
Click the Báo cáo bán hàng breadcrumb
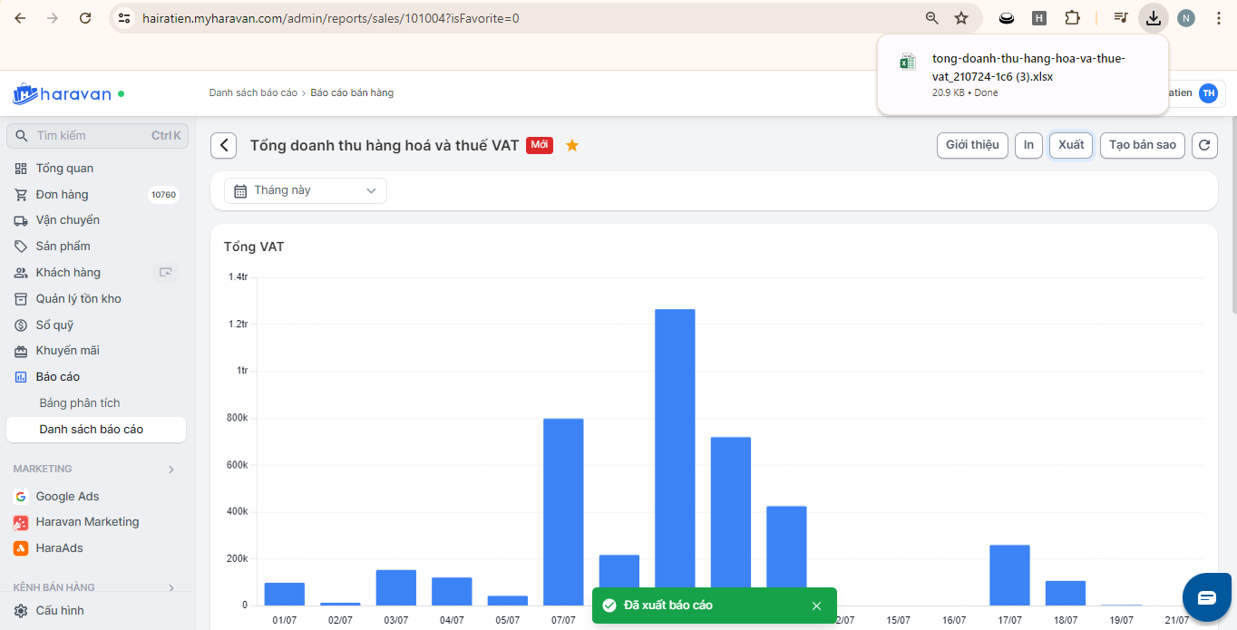tap(352, 93)
